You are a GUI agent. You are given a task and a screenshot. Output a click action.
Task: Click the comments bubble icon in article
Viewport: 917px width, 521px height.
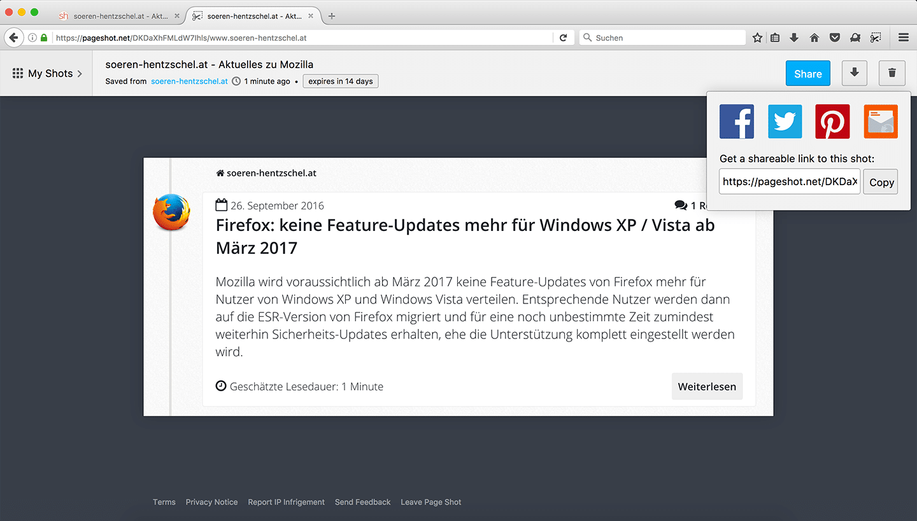click(x=681, y=205)
